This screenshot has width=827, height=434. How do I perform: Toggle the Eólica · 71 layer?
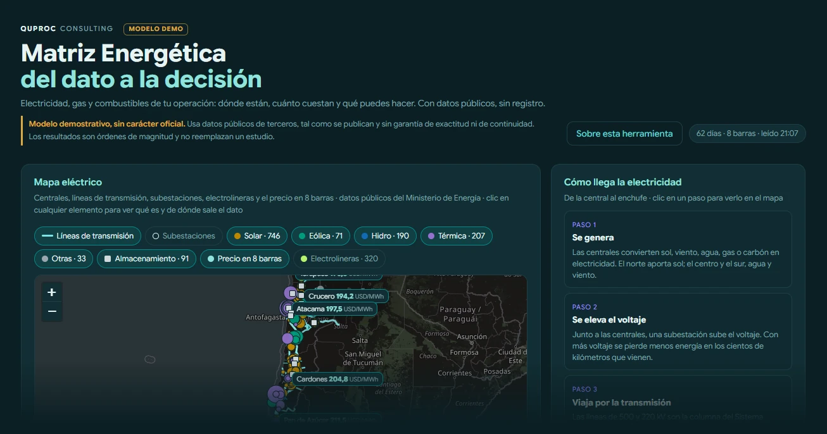click(320, 236)
